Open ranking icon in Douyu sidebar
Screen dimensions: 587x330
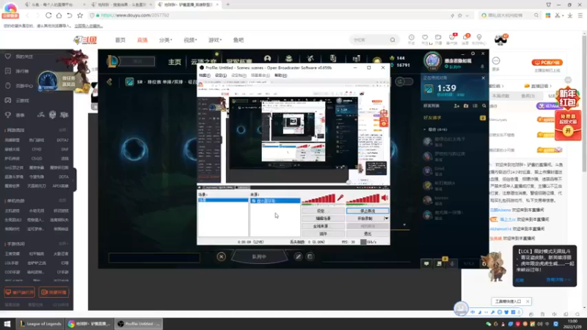(x=8, y=71)
